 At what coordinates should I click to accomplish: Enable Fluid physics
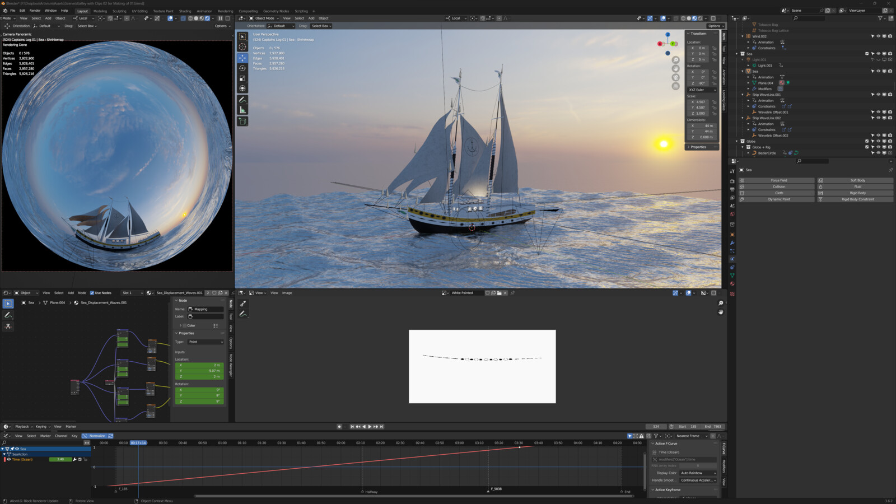855,186
